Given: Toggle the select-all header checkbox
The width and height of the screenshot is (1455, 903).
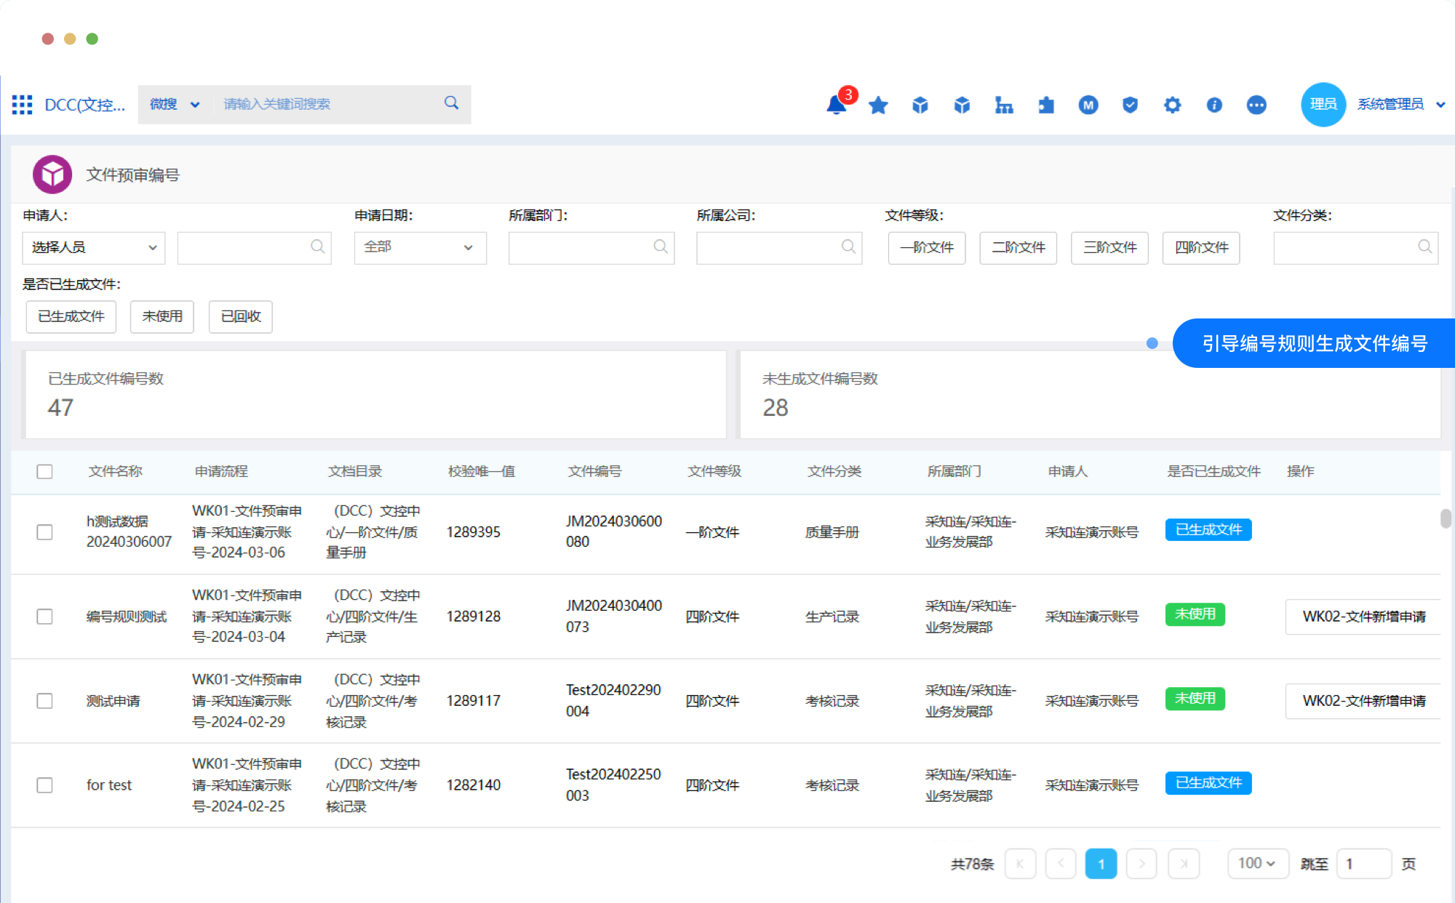Looking at the screenshot, I should tap(44, 471).
